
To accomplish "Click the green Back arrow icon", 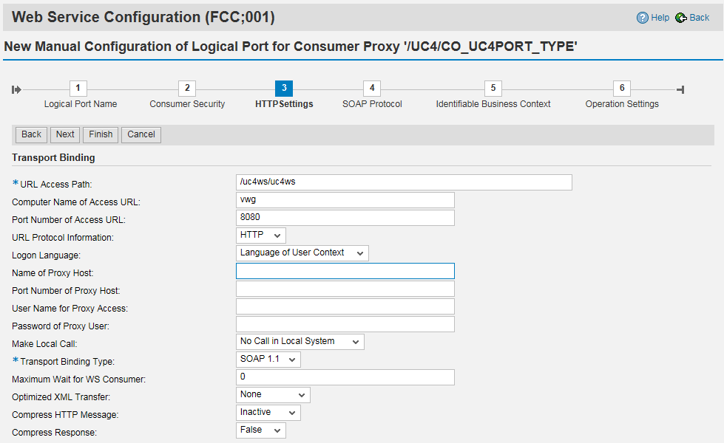I will tap(680, 18).
